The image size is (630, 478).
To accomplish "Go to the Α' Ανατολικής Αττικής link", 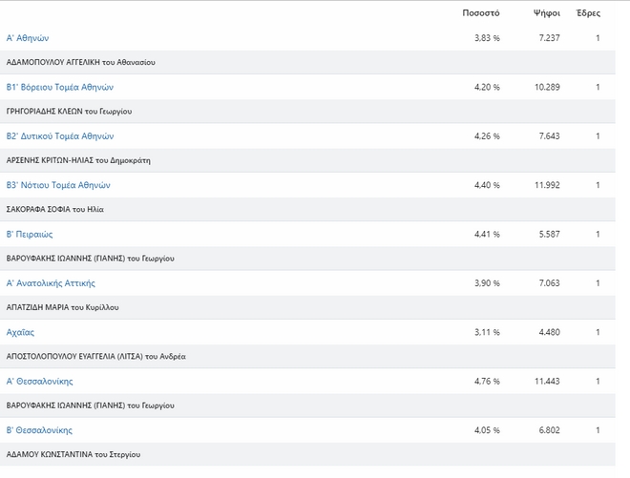I will [x=51, y=283].
